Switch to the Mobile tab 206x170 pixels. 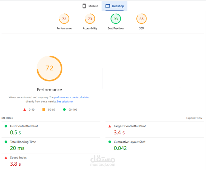coord(90,6)
